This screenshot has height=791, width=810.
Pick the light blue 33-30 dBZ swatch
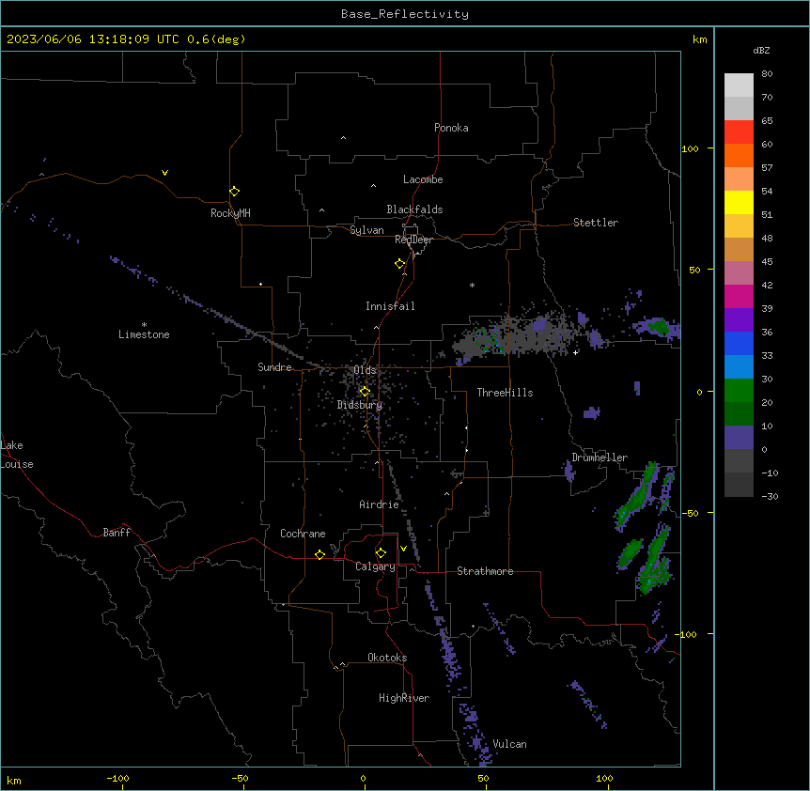pos(739,367)
